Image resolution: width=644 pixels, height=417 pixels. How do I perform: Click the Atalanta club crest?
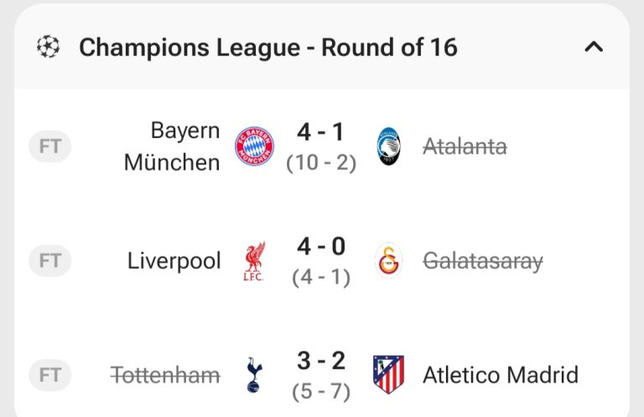click(389, 147)
